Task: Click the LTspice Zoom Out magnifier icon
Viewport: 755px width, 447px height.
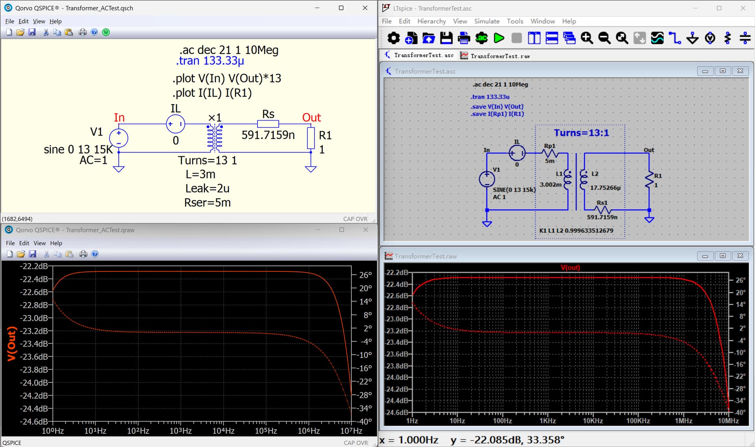Action: point(604,38)
